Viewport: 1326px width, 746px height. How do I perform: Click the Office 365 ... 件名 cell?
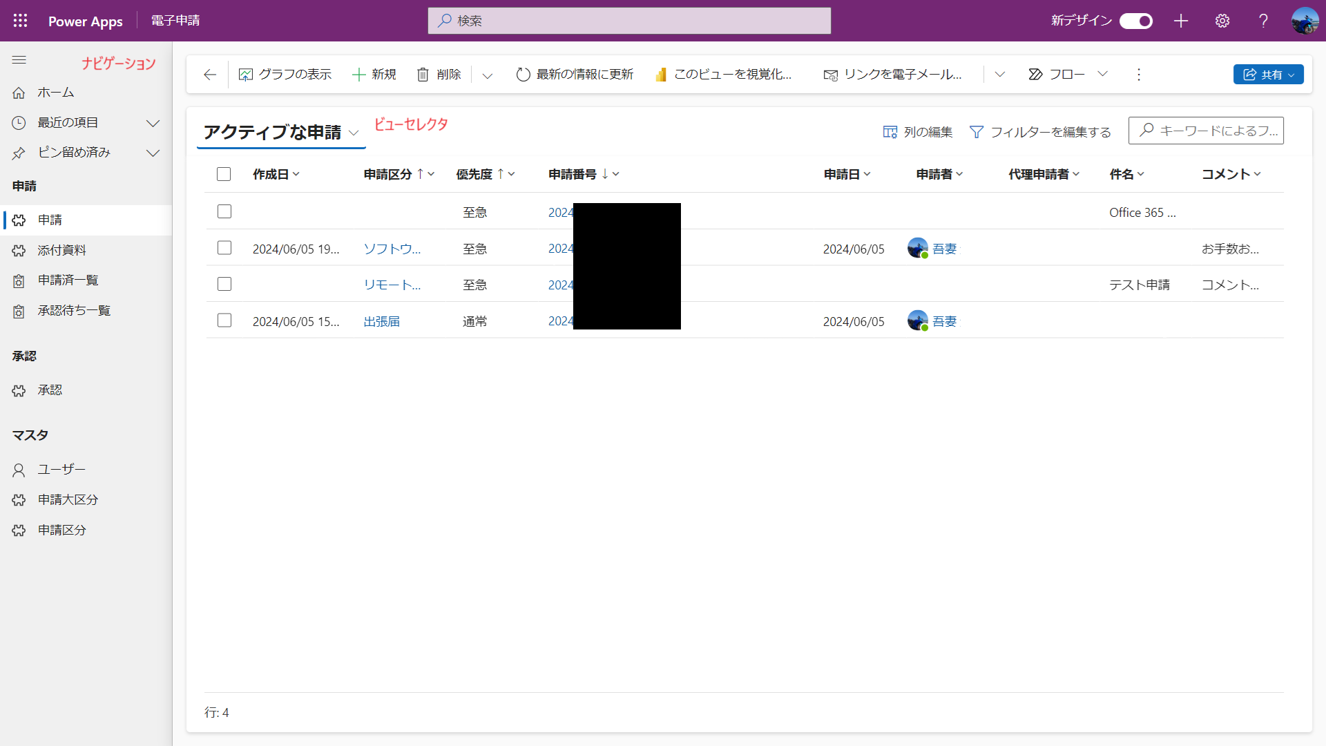point(1142,213)
